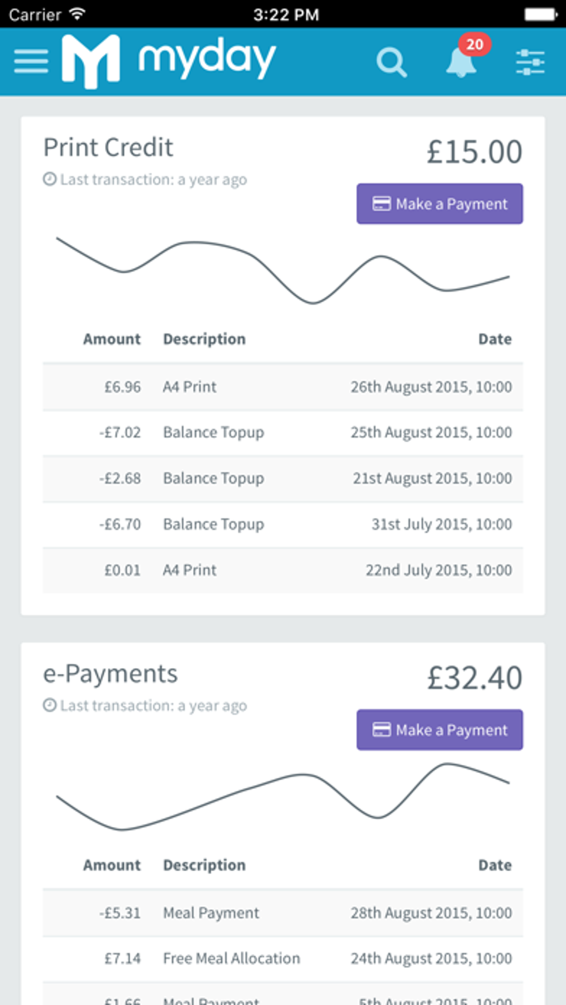Tap Wi-Fi icon in status bar
566x1005 pixels.
pyautogui.click(x=78, y=13)
